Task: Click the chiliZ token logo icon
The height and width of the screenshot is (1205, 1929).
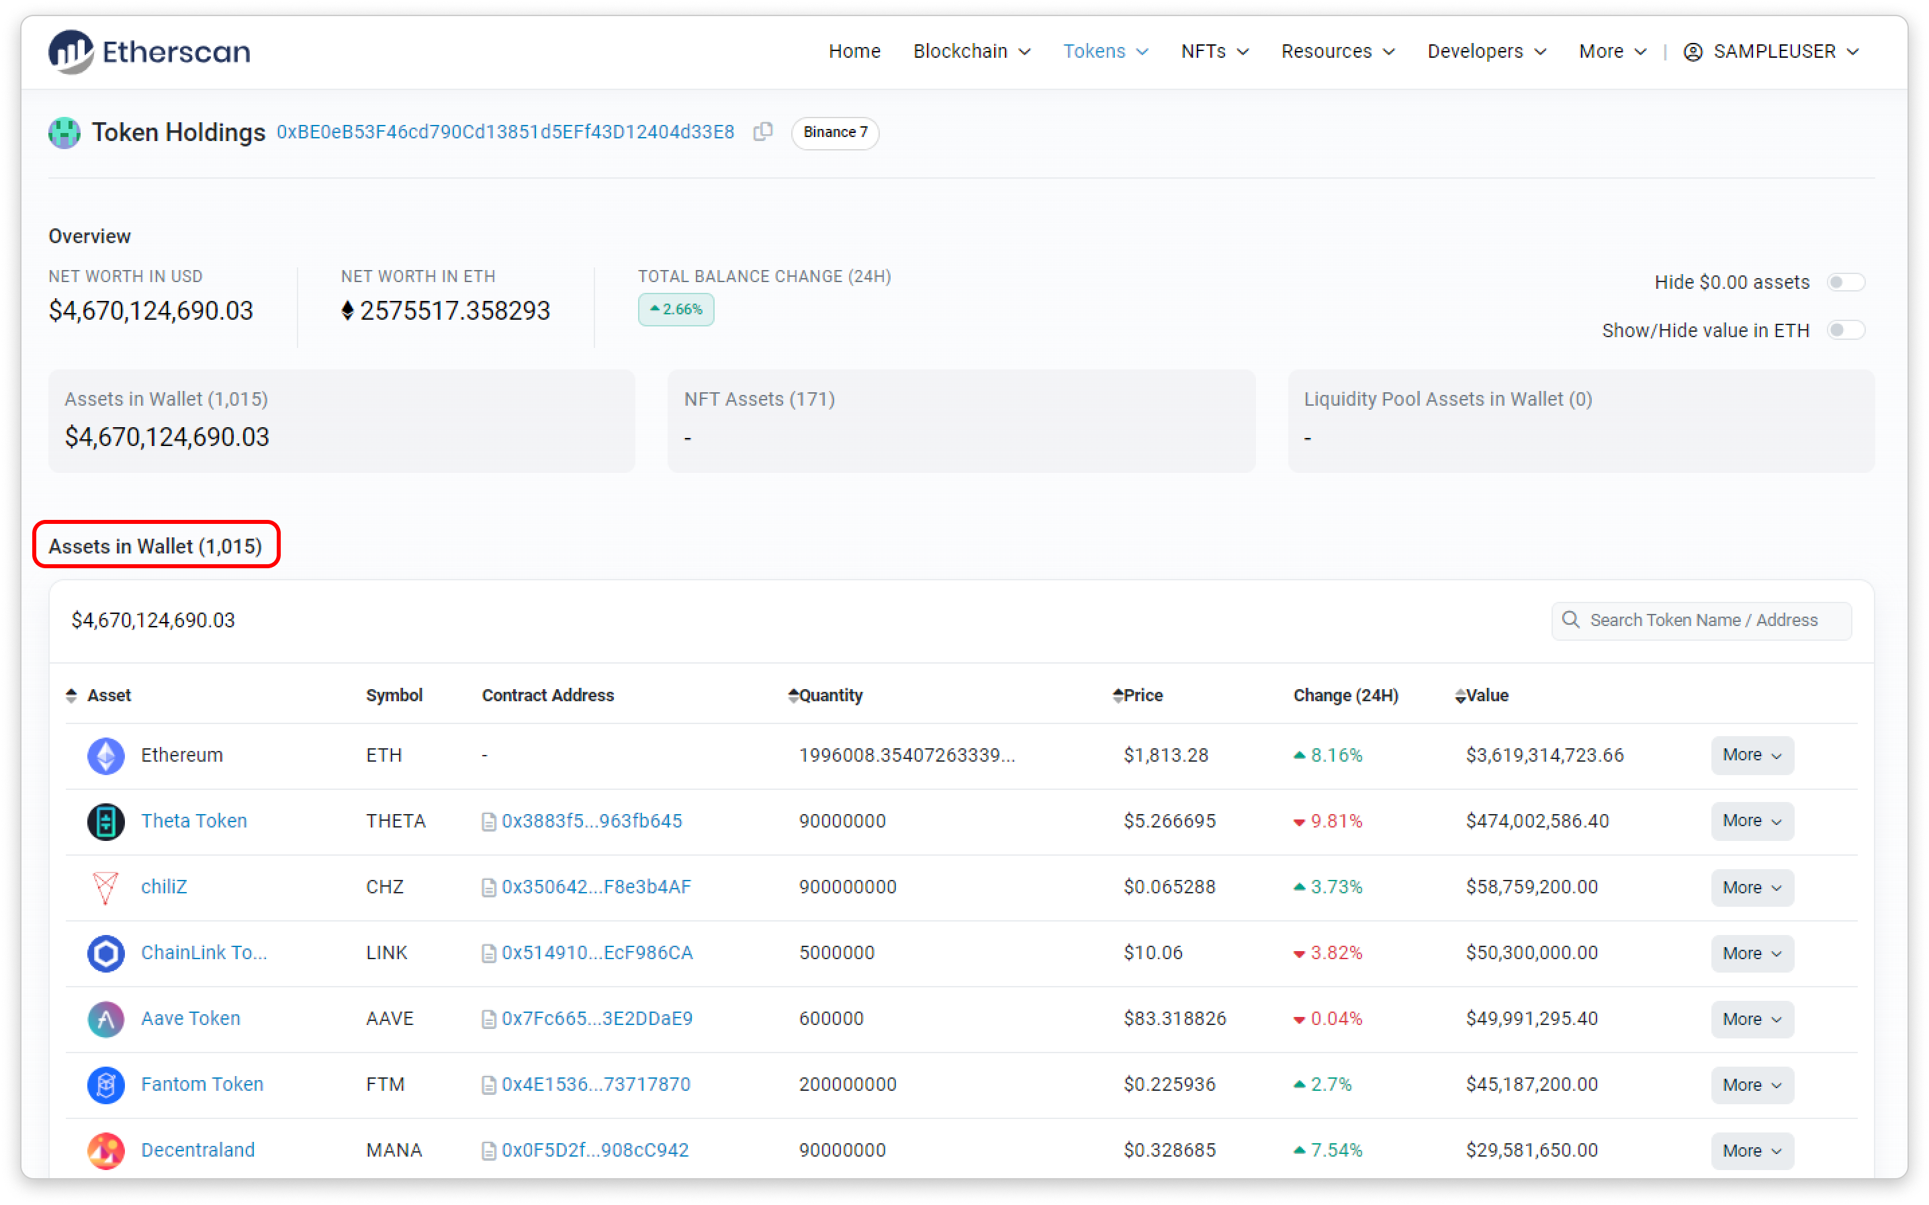Action: point(106,887)
